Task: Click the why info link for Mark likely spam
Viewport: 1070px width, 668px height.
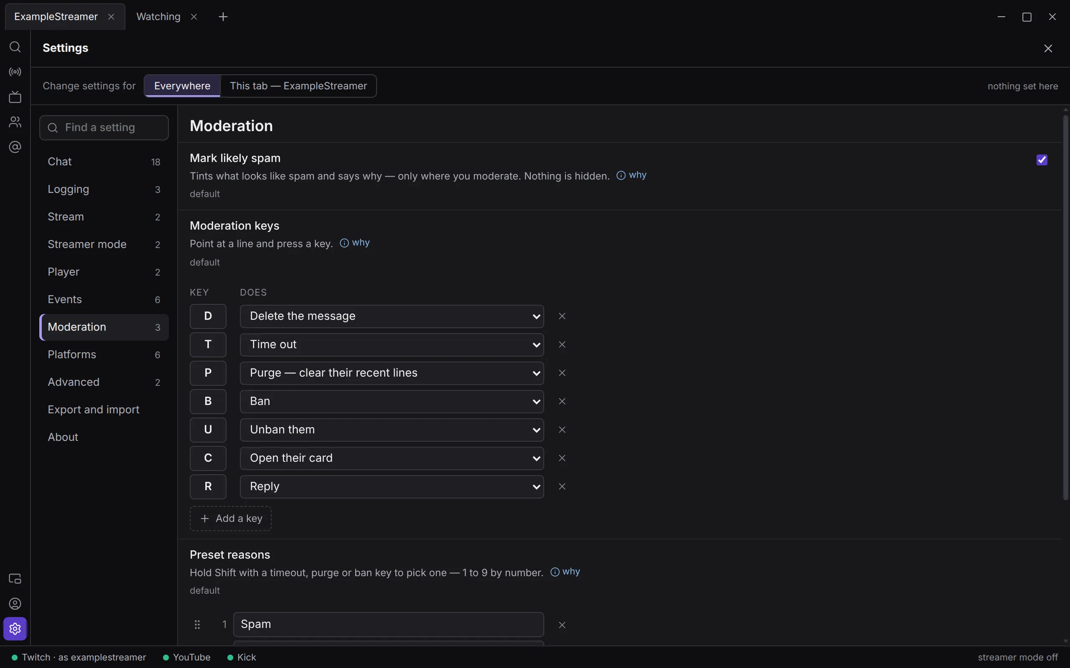Action: pos(632,175)
